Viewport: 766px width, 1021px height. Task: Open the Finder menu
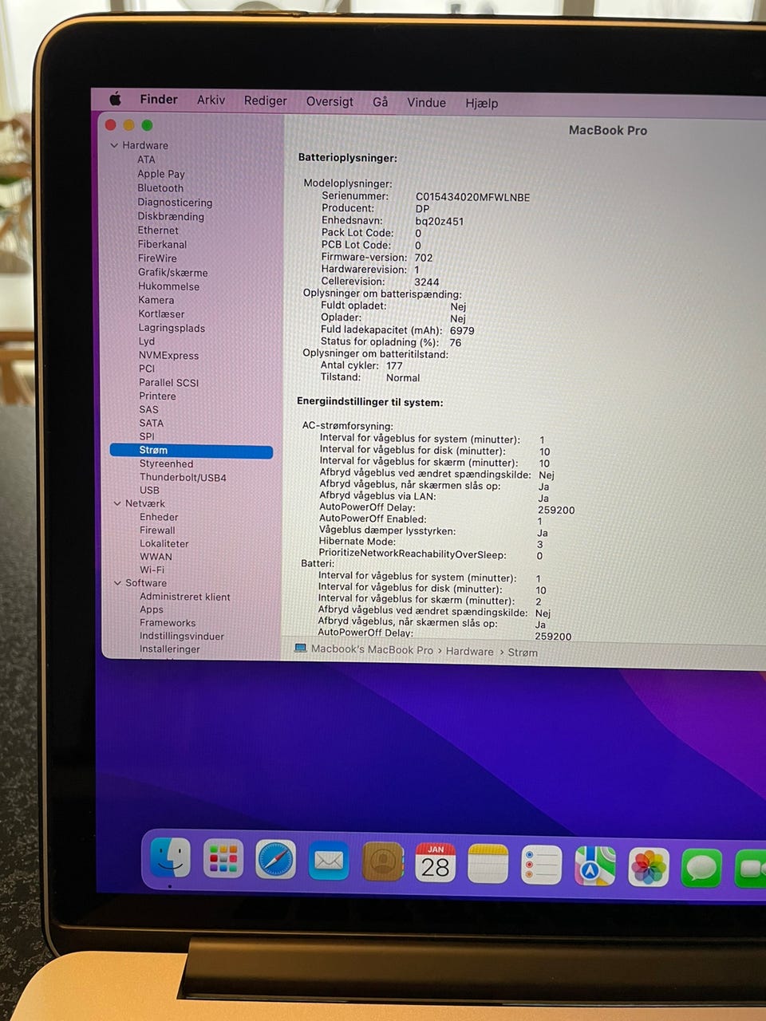[159, 100]
